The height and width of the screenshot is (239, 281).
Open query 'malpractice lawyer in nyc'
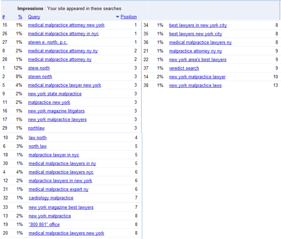click(54, 155)
